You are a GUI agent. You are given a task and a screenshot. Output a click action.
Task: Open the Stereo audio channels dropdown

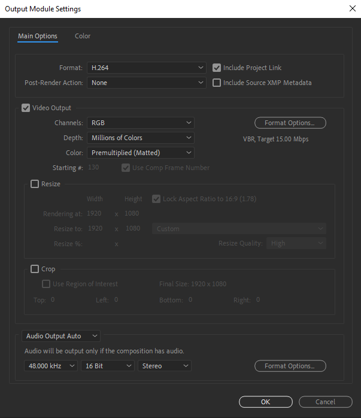click(x=165, y=366)
